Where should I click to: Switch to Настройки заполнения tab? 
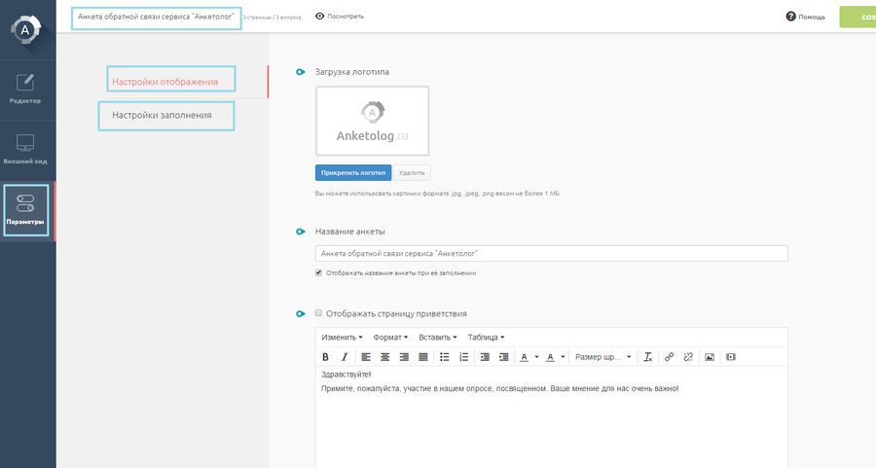165,116
